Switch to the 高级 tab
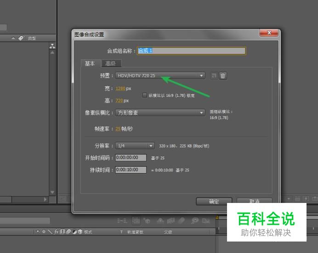Screen dimensions: 318x253 tap(111, 63)
